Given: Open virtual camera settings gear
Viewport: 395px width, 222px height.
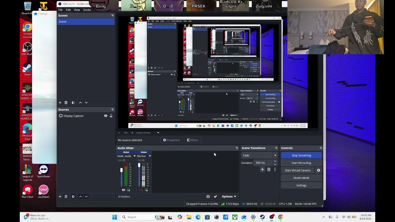Looking at the screenshot, I should click(x=318, y=170).
